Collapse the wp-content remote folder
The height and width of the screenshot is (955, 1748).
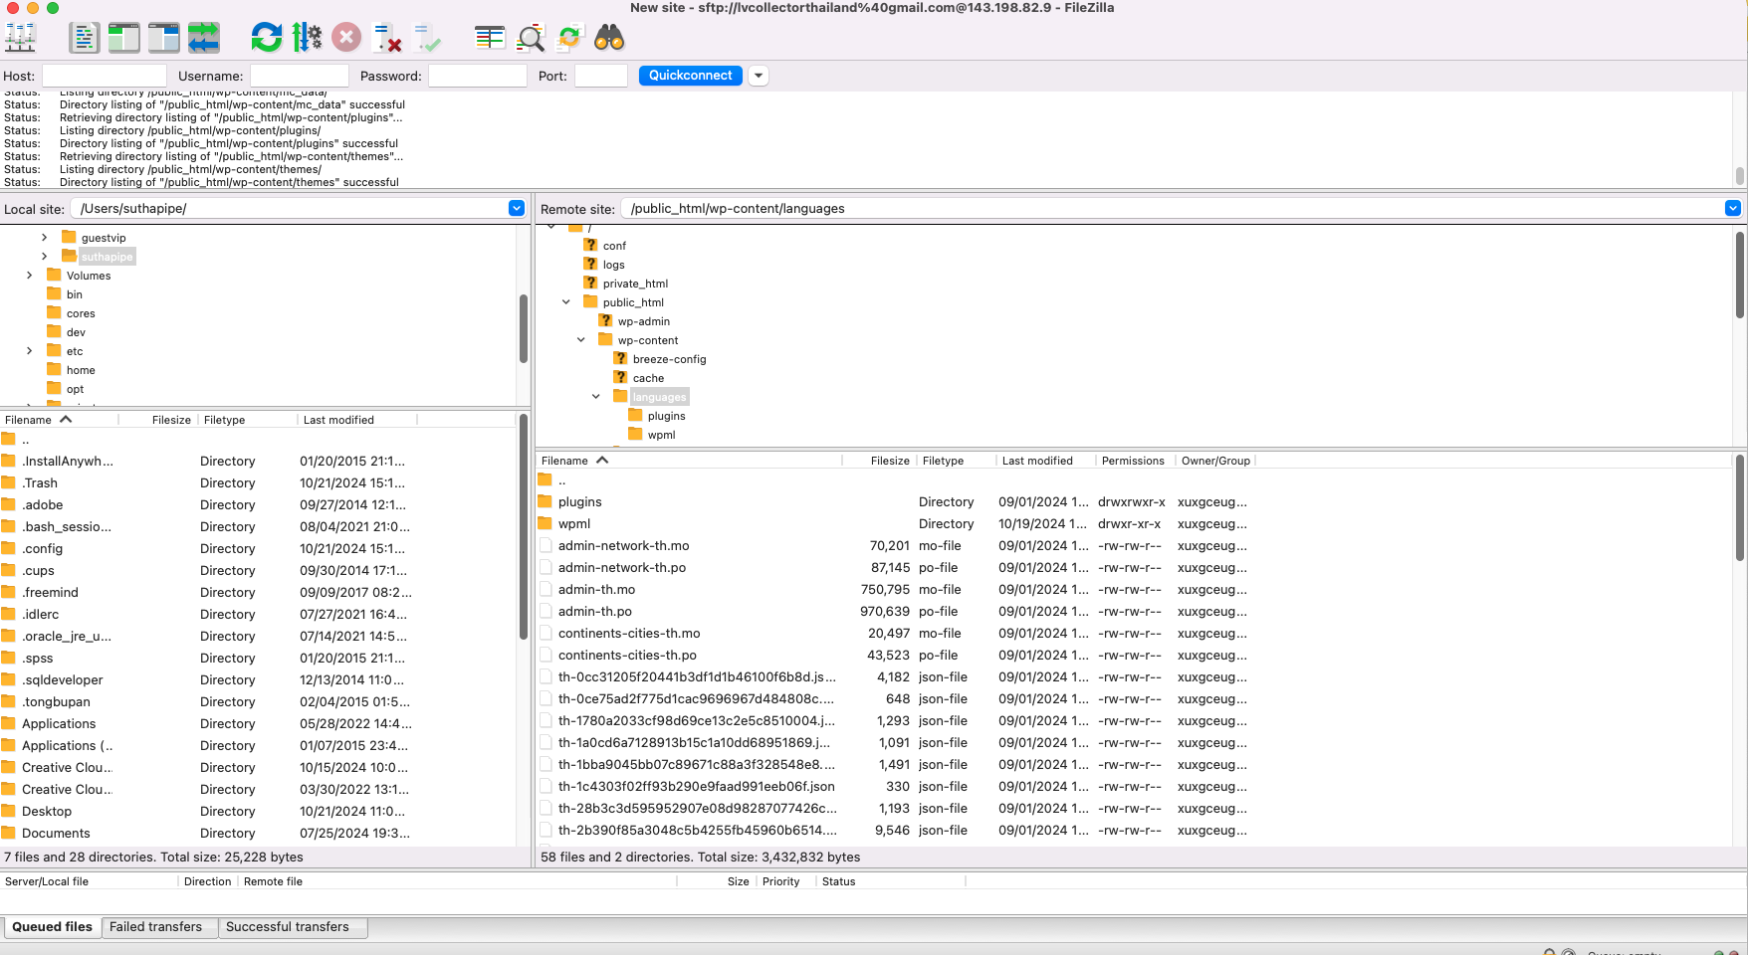click(581, 340)
